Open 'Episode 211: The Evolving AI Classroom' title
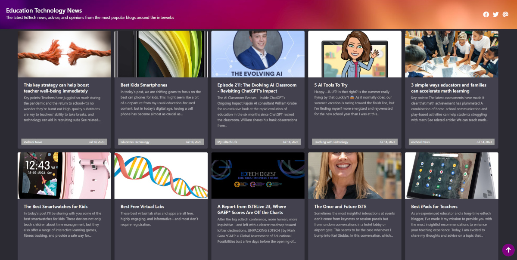 click(257, 88)
